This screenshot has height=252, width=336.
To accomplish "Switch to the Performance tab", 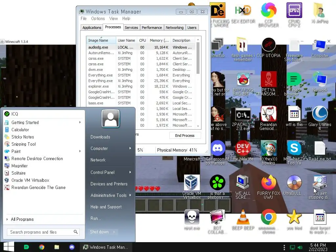I will [152, 28].
